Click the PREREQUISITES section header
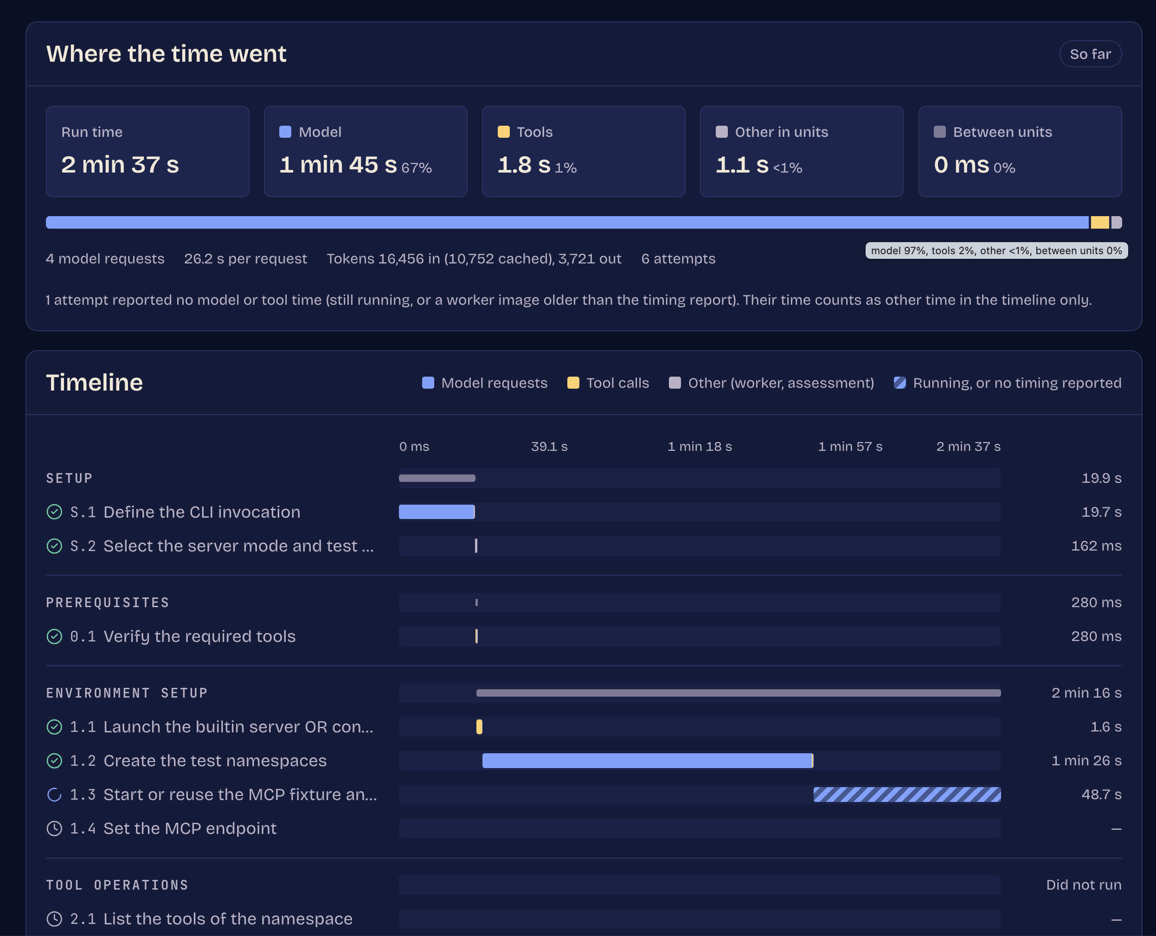The image size is (1156, 936). tap(108, 603)
